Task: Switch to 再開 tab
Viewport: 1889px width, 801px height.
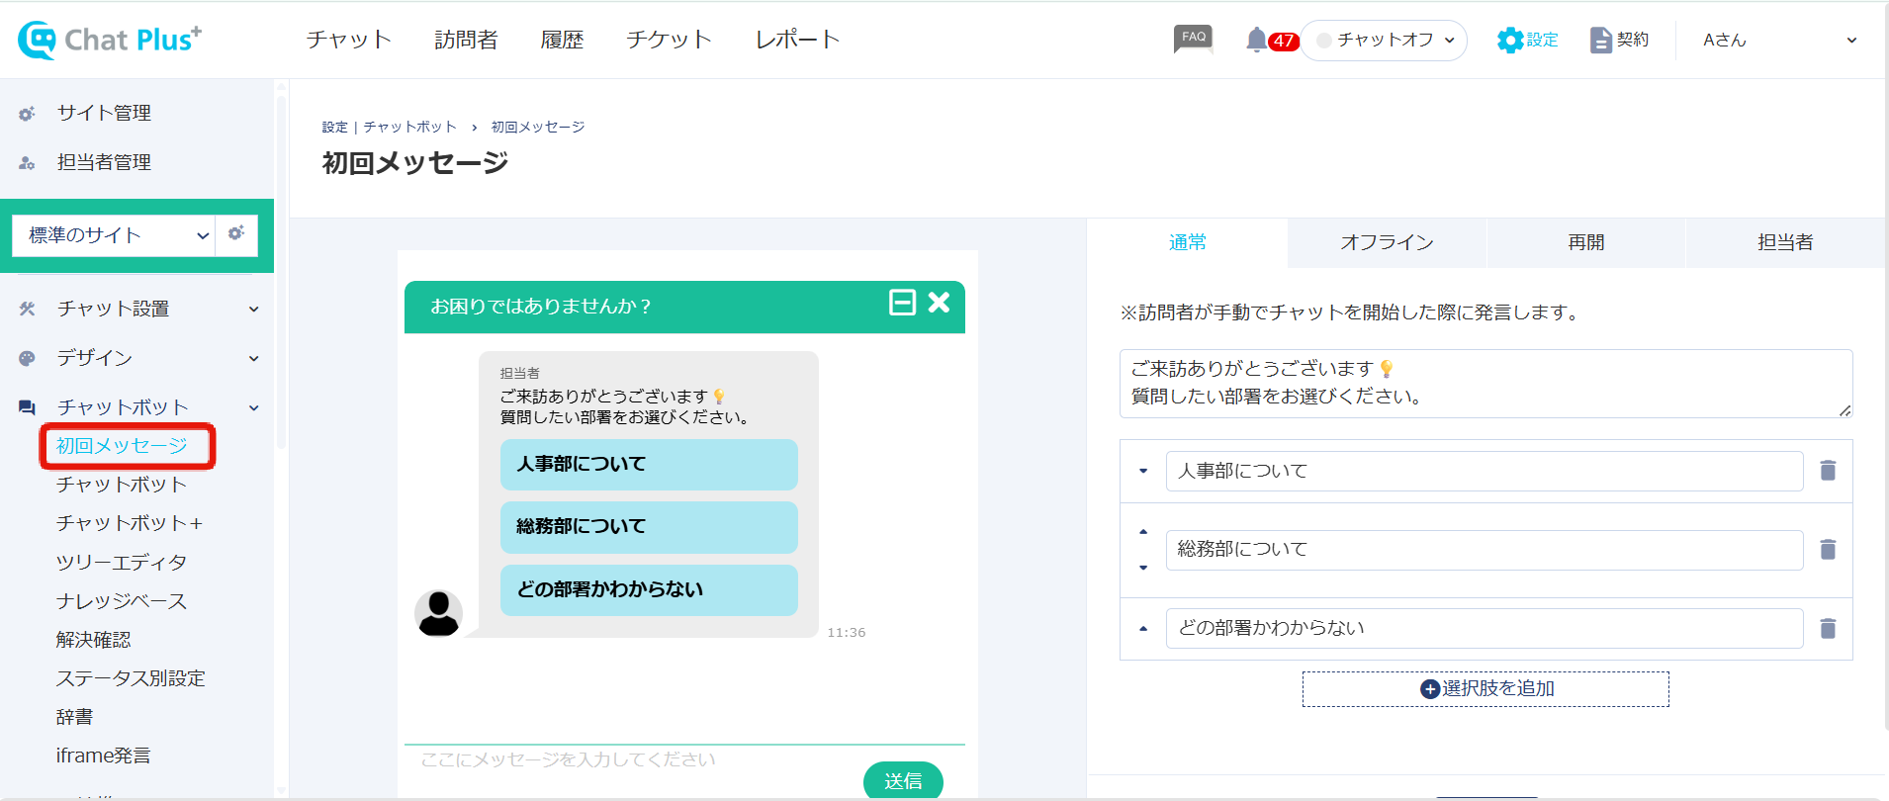Action: [1585, 242]
